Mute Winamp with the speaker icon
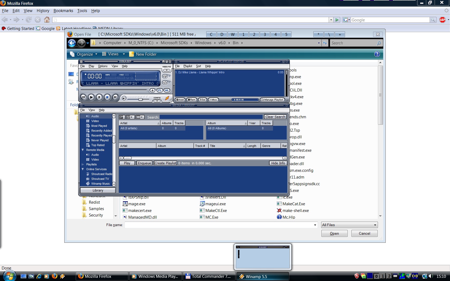Image resolution: width=450 pixels, height=281 pixels. coord(124,98)
